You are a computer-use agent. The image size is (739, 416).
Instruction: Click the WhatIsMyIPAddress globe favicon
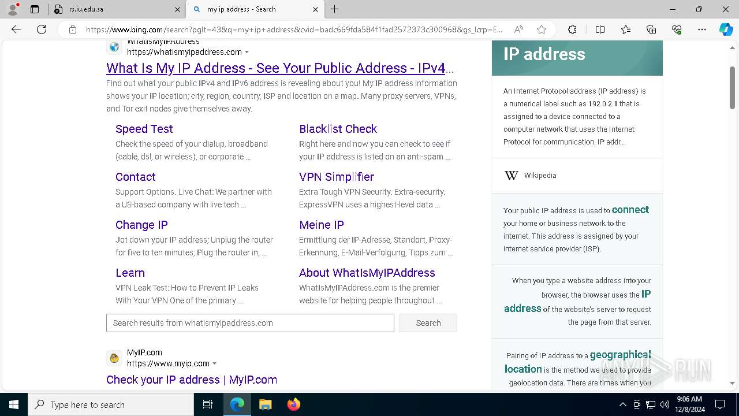coord(114,47)
